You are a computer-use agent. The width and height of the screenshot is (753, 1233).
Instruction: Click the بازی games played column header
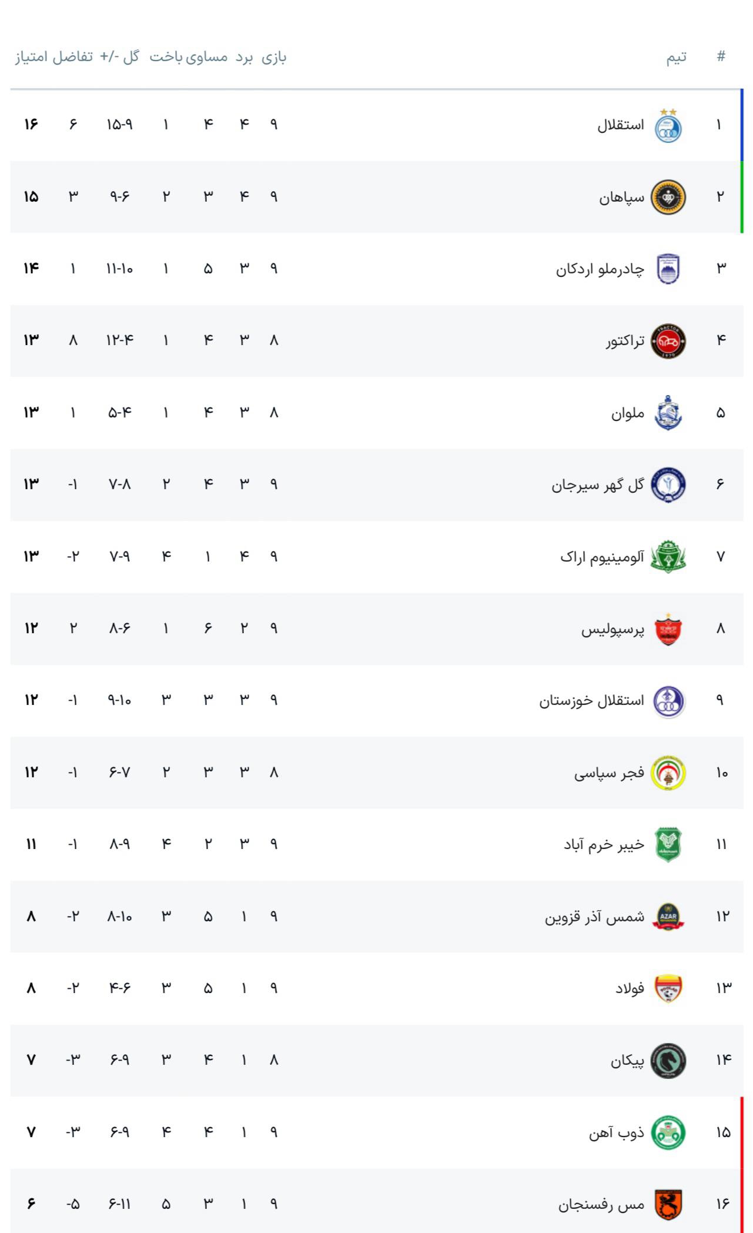(x=274, y=57)
